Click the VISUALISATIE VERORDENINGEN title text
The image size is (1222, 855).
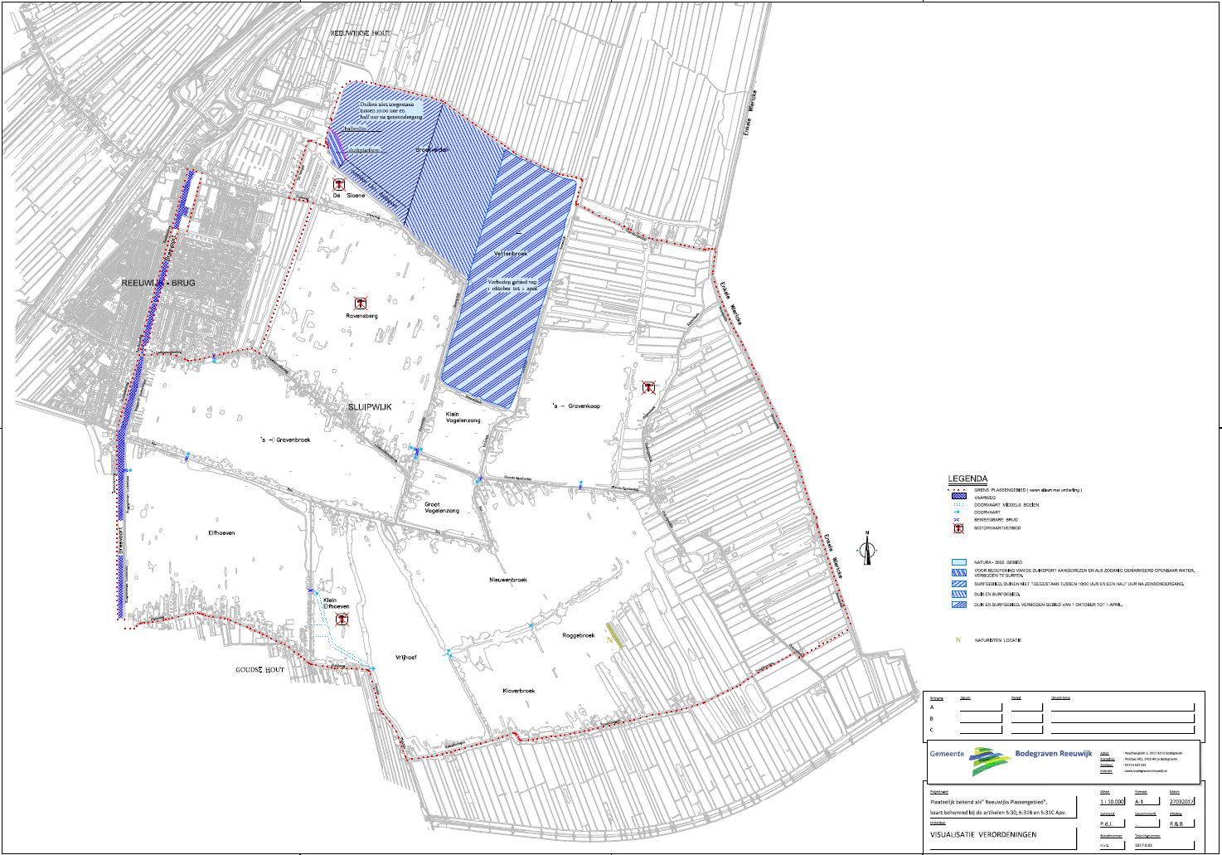click(983, 834)
